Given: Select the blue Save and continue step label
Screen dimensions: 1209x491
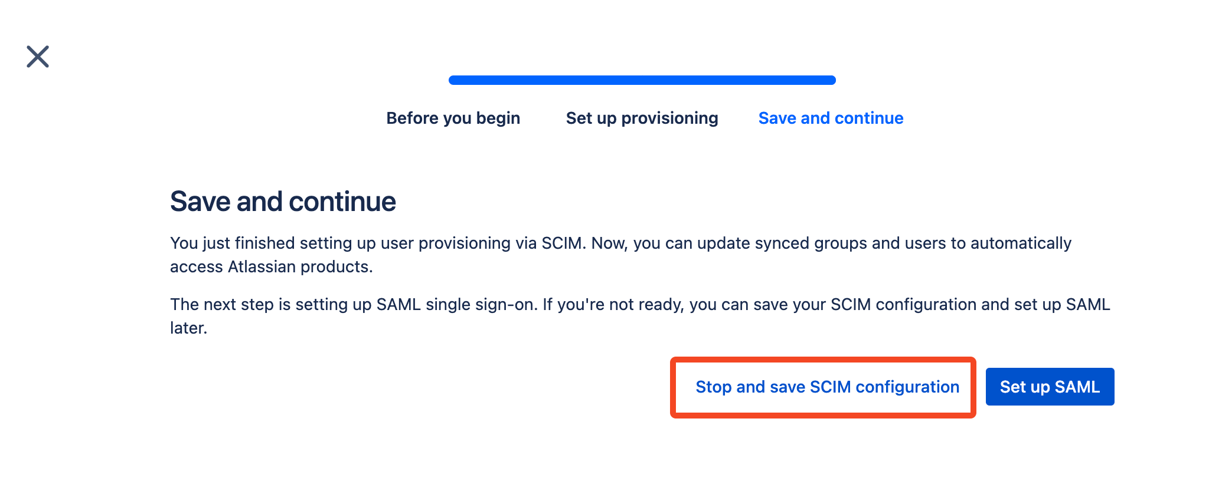Looking at the screenshot, I should click(x=831, y=118).
